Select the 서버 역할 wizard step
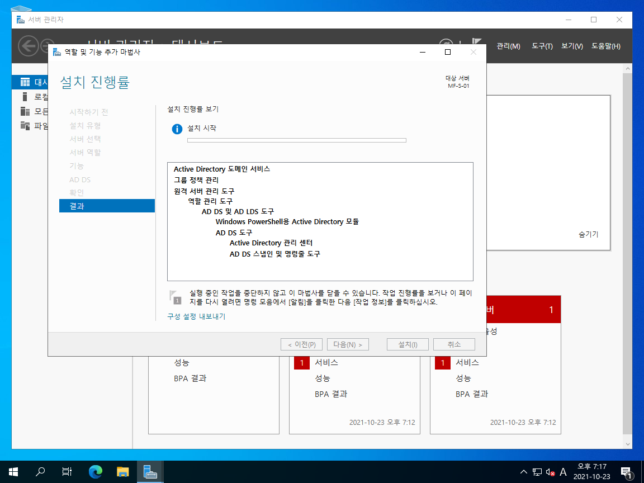 pyautogui.click(x=85, y=153)
